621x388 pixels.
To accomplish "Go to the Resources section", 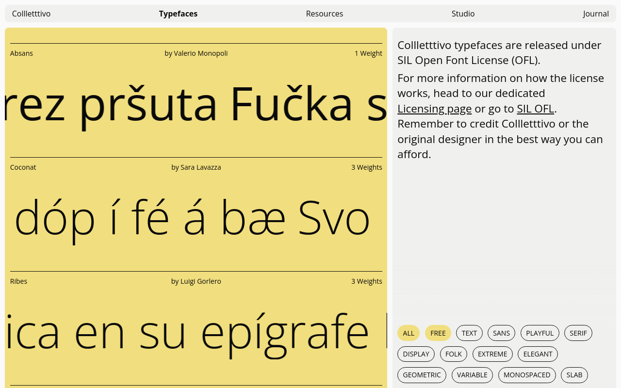I will [x=325, y=14].
